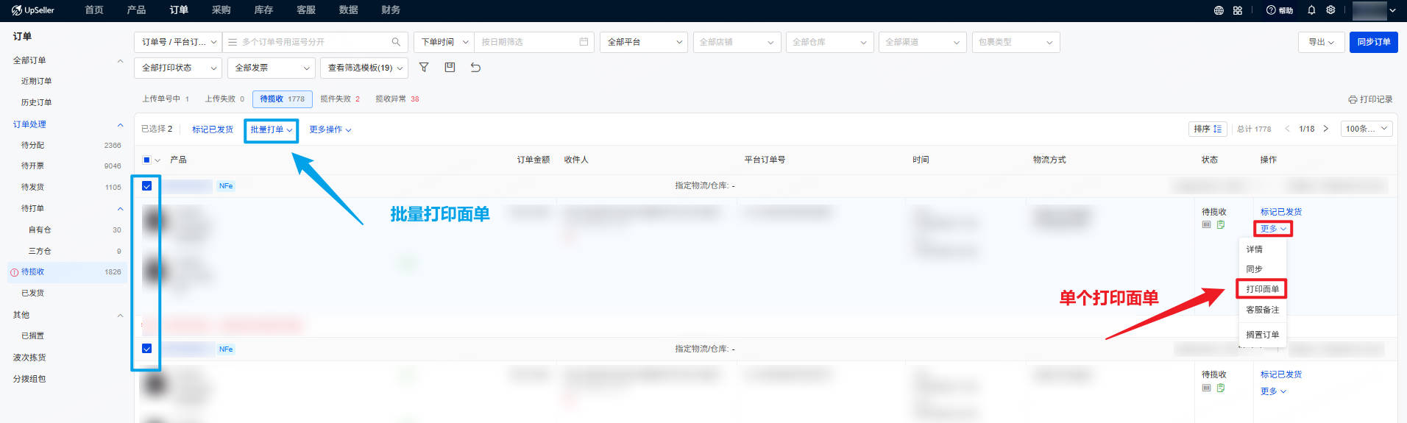Image resolution: width=1407 pixels, height=423 pixels.
Task: Click the 同步订单 button
Action: [x=1373, y=42]
